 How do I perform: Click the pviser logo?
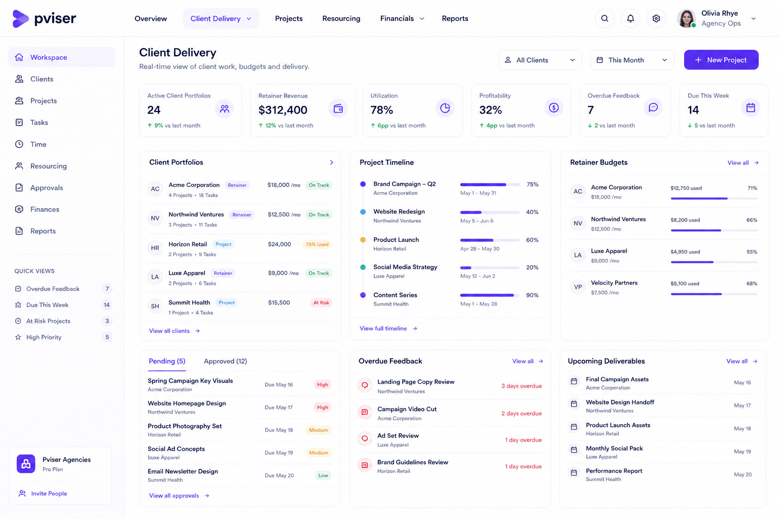click(x=44, y=19)
